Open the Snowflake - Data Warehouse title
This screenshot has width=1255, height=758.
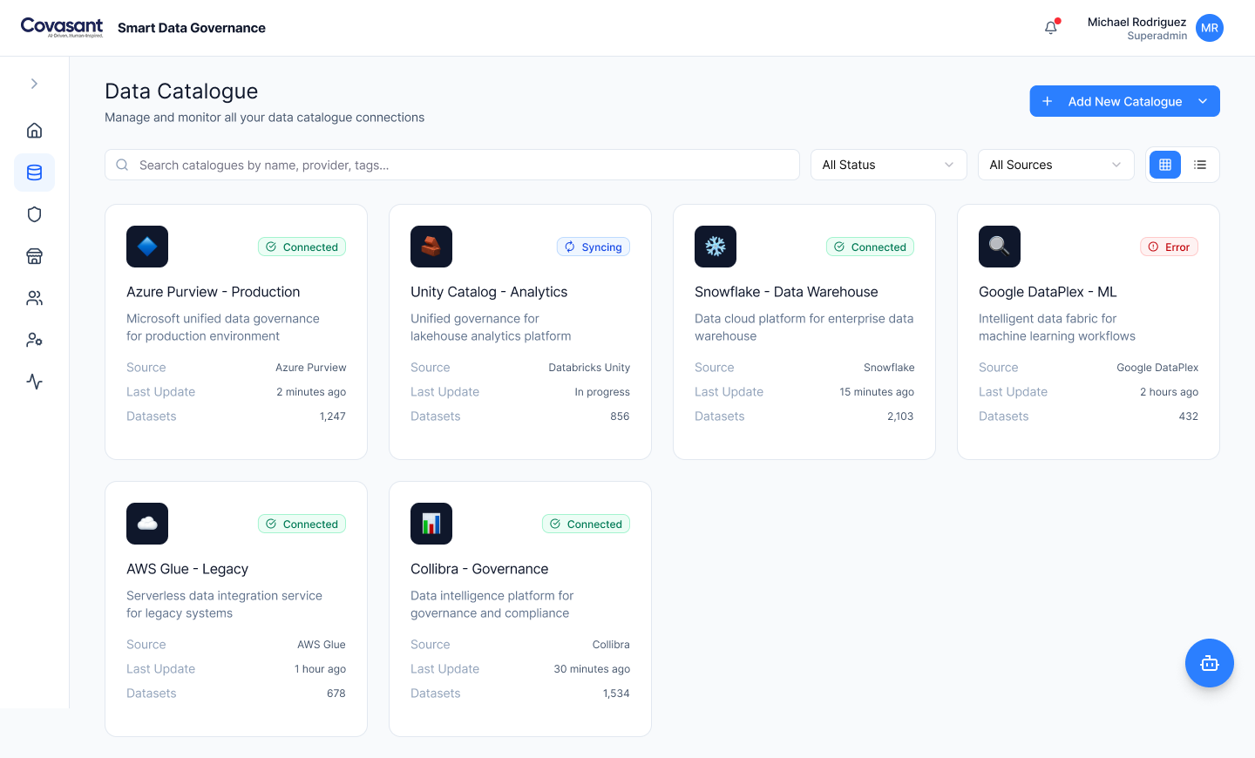coord(786,292)
